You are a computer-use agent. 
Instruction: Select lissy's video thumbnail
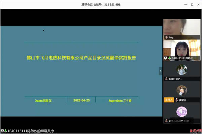[x=181, y=28]
